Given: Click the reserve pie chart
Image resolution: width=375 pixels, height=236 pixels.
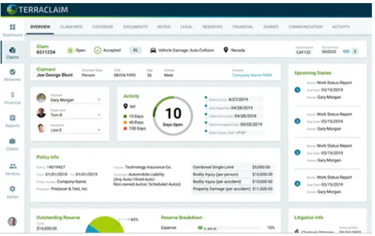Looking at the screenshot, I should (105, 224).
